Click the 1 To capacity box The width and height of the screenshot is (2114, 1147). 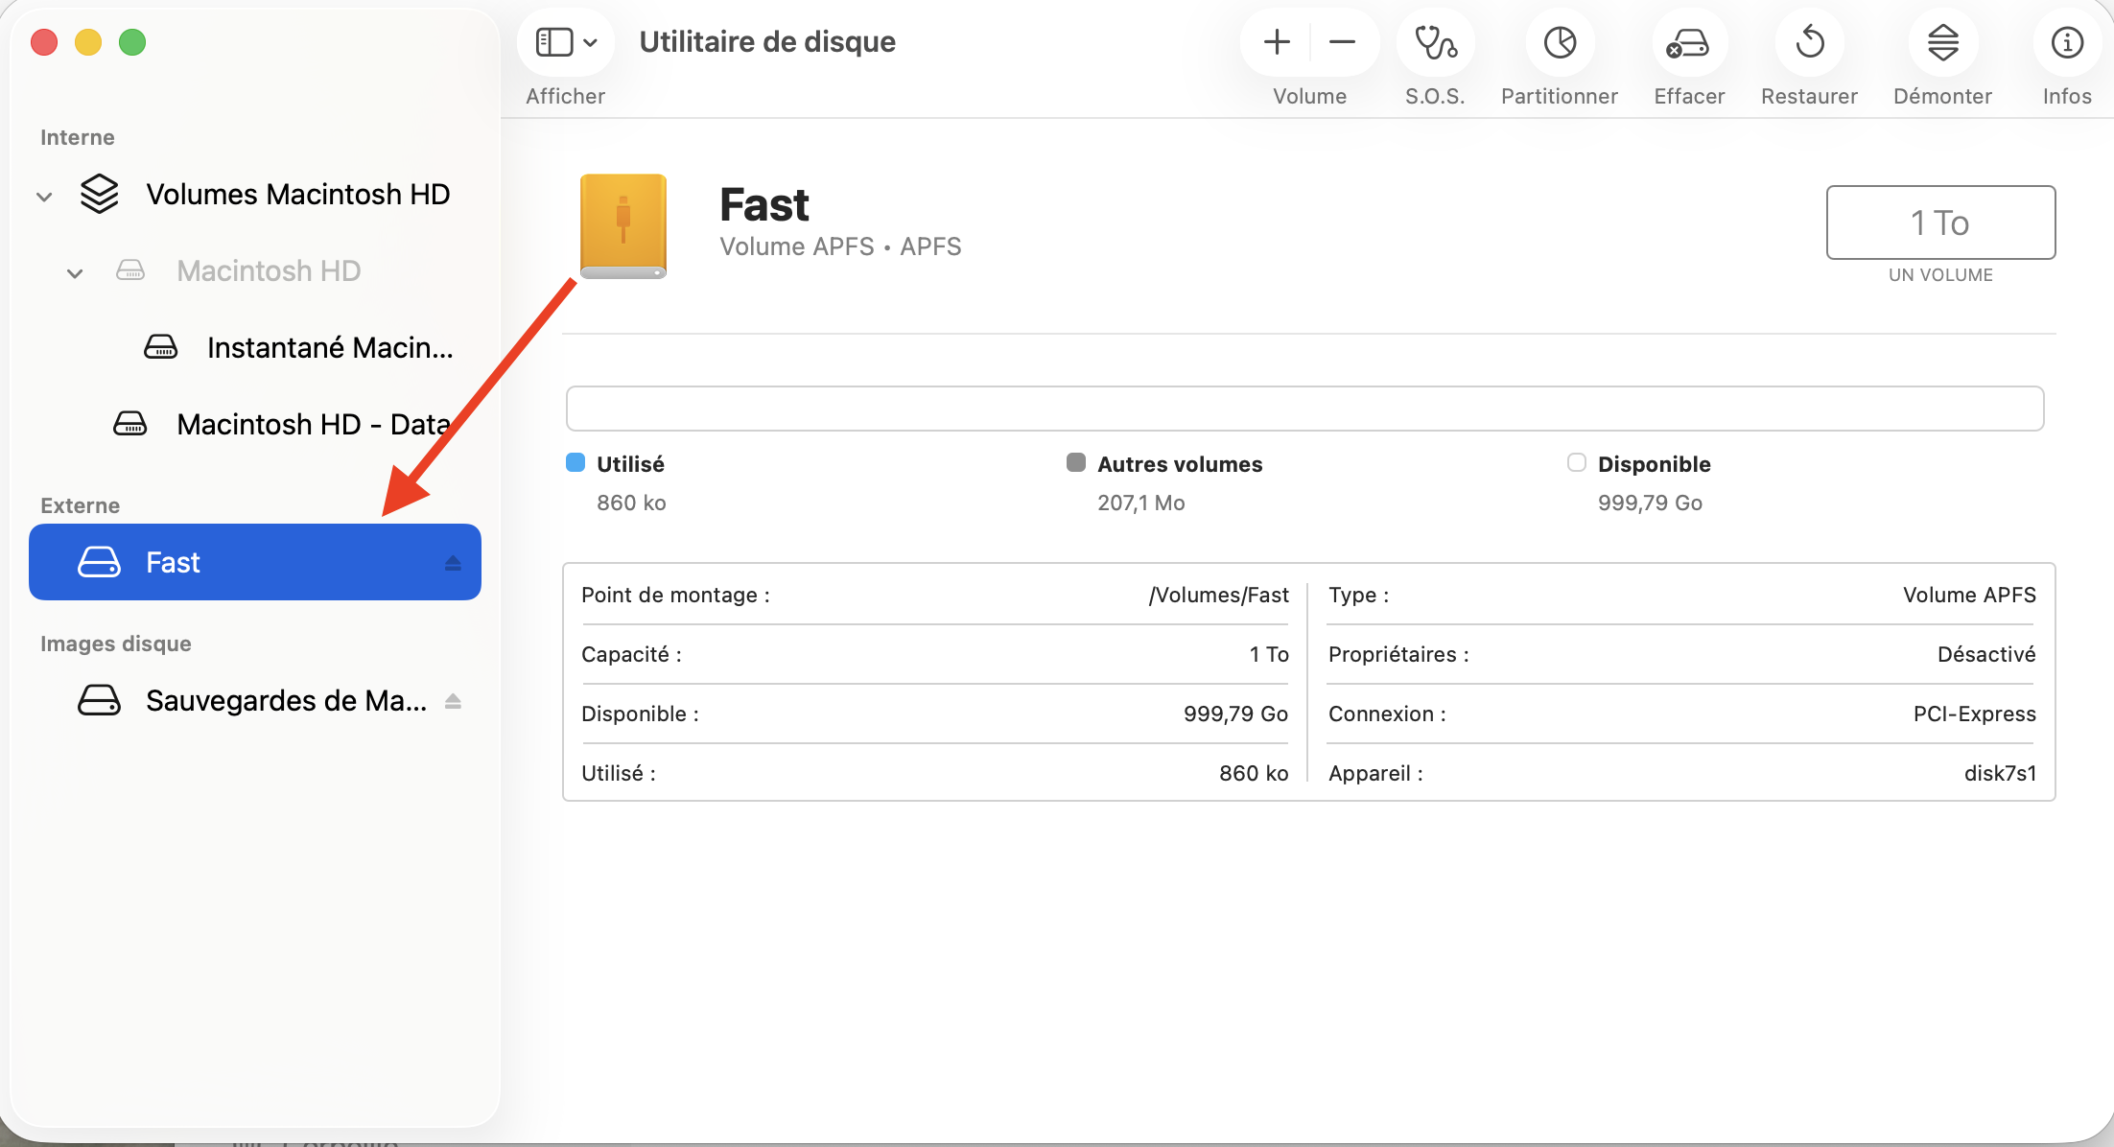coord(1939,222)
